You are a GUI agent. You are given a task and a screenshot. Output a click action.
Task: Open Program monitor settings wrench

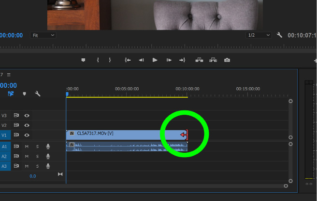[279, 35]
